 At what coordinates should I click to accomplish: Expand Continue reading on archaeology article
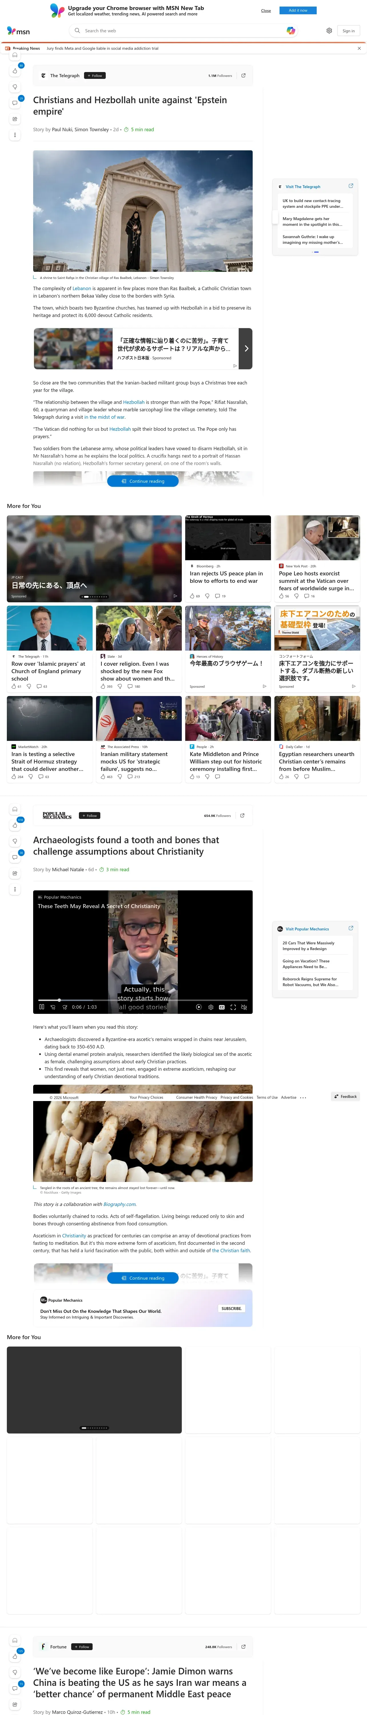[x=143, y=1278]
